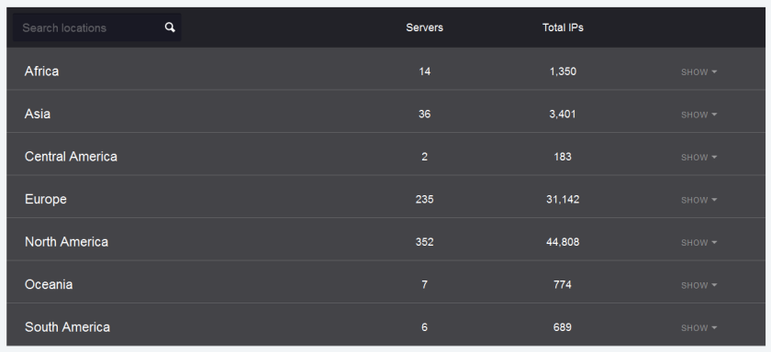Select the Asia region name
This screenshot has height=352, width=771.
38,114
